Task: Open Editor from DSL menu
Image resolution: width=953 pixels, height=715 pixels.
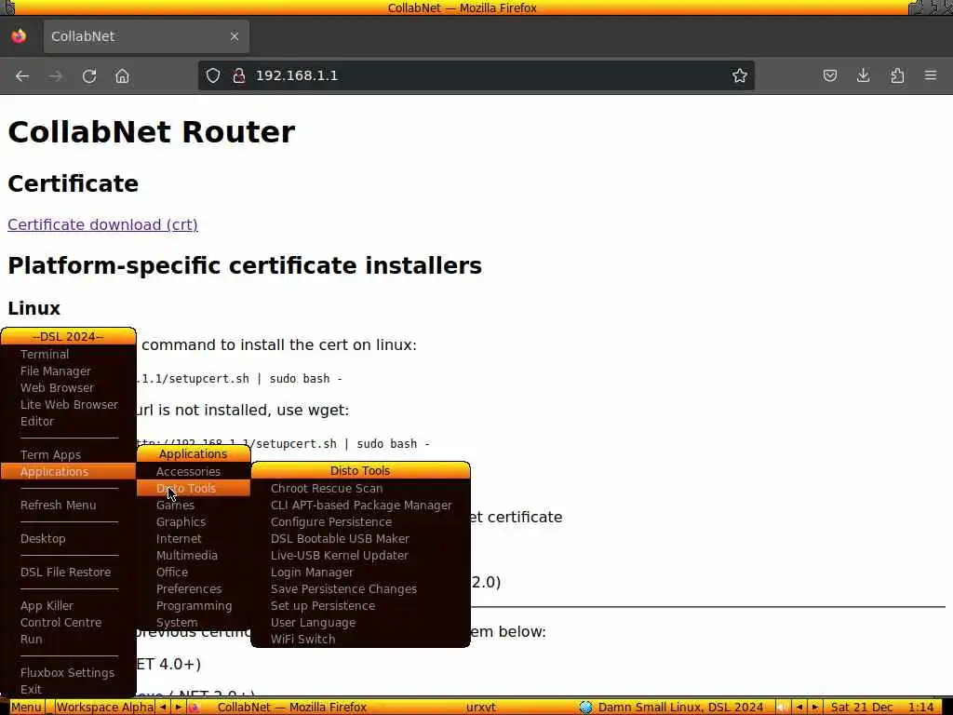Action: tap(68, 421)
